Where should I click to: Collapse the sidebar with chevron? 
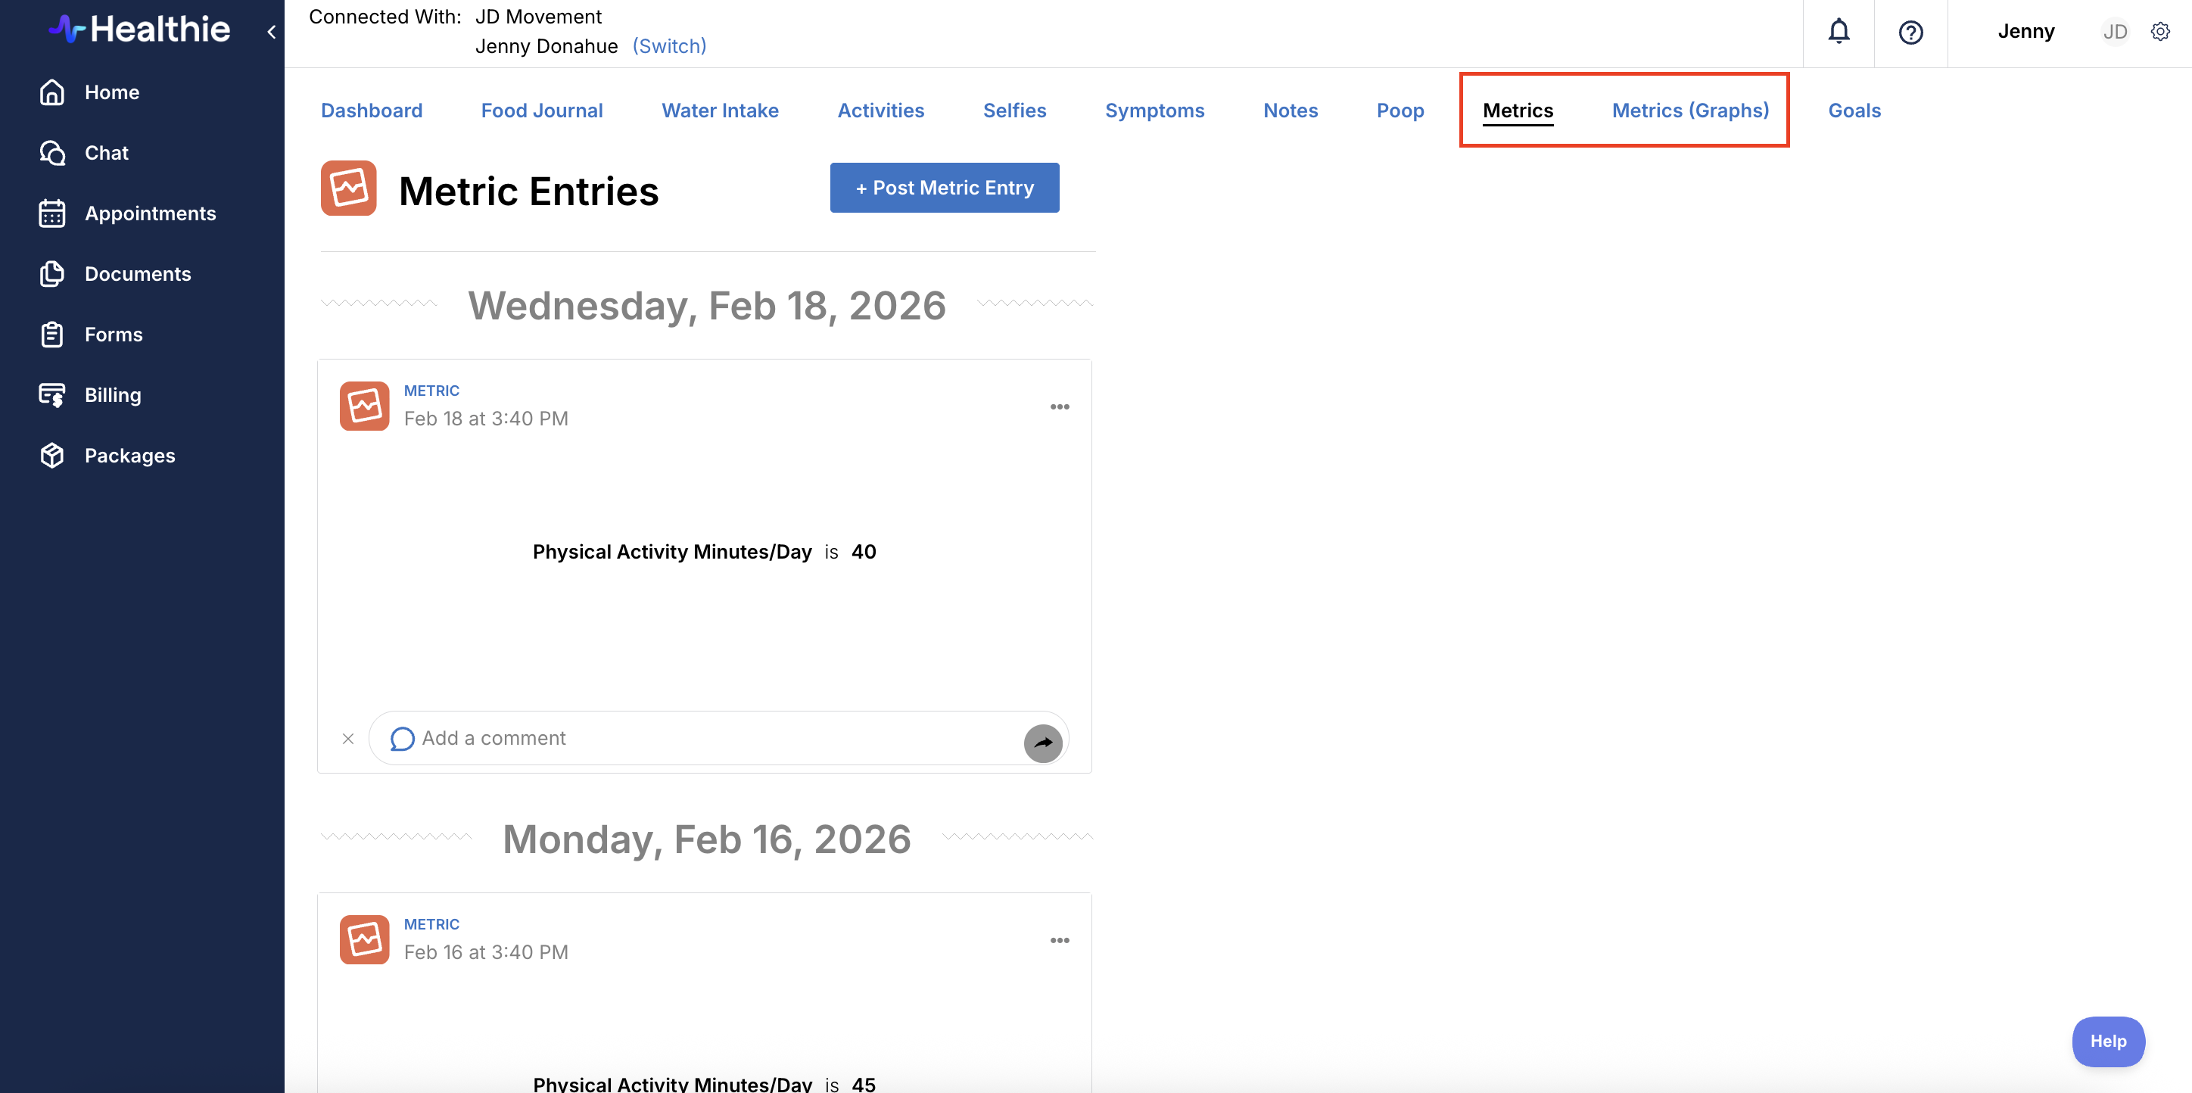click(x=272, y=32)
